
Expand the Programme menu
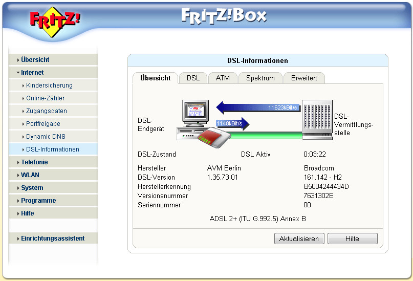point(53,201)
